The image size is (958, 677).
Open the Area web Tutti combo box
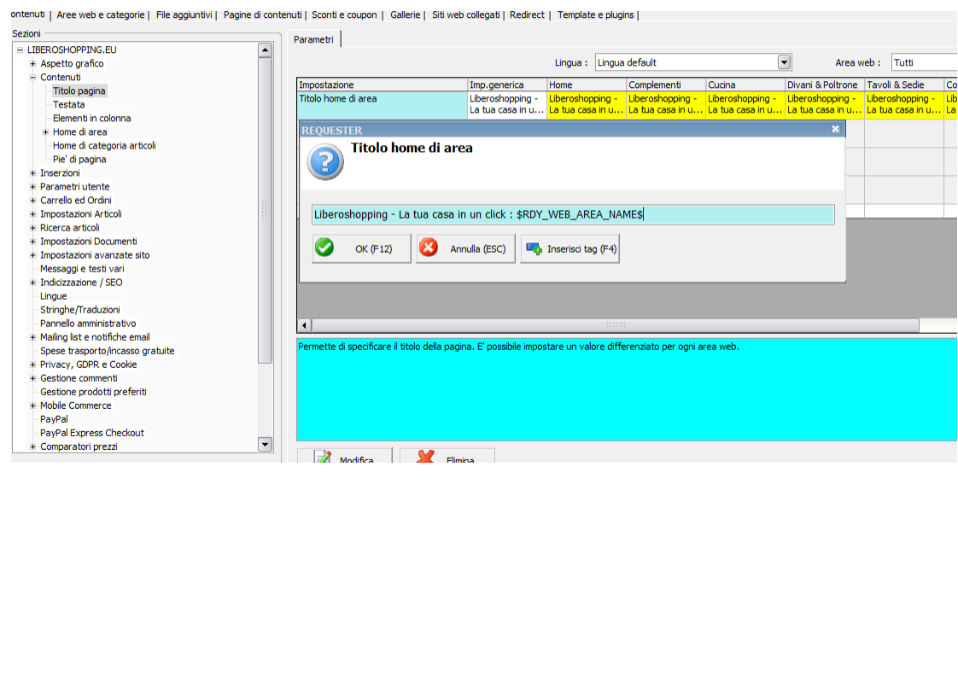click(x=925, y=62)
